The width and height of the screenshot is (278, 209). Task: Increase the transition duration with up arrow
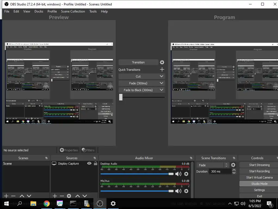point(234,170)
